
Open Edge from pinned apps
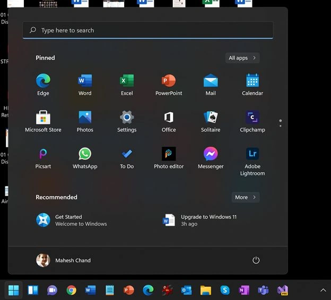43,85
